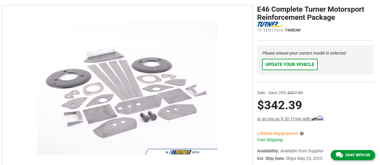380x165 pixels.
Task: Click the Affirm logo
Action: tap(317, 118)
